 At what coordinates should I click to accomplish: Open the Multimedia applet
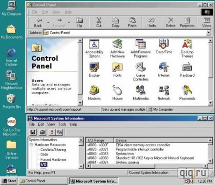(x=141, y=93)
